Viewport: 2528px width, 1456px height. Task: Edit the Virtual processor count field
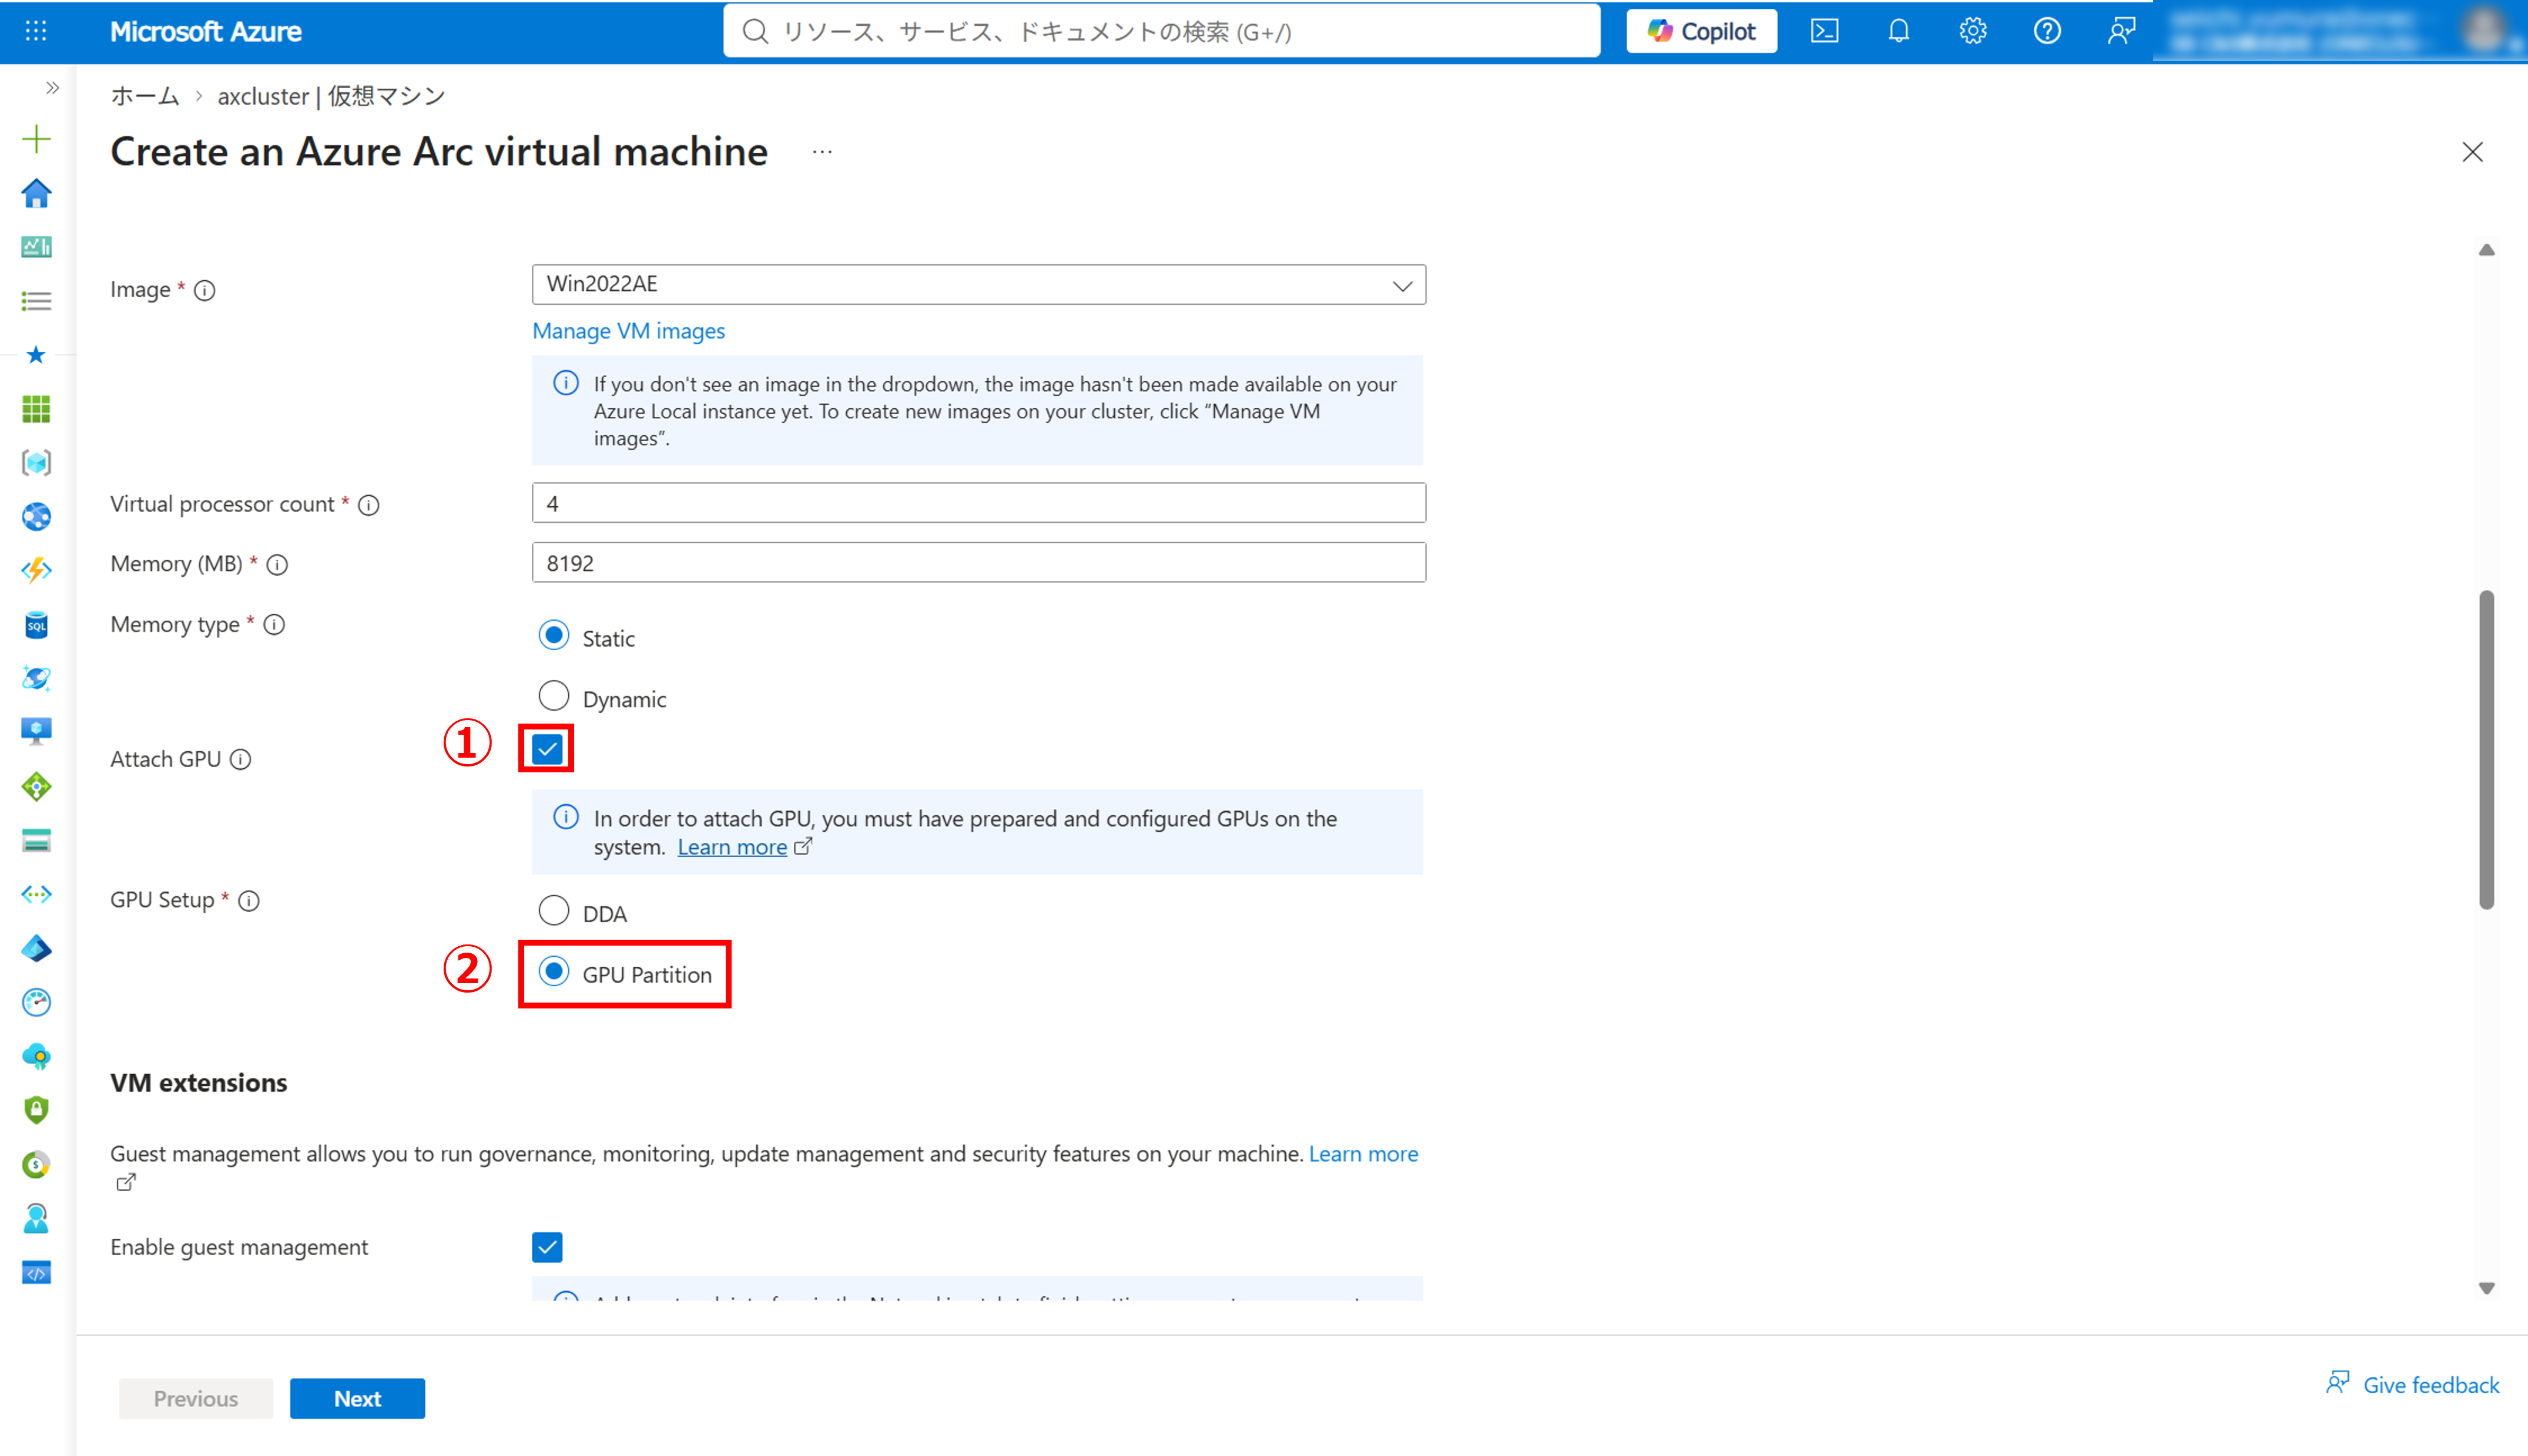coord(978,503)
